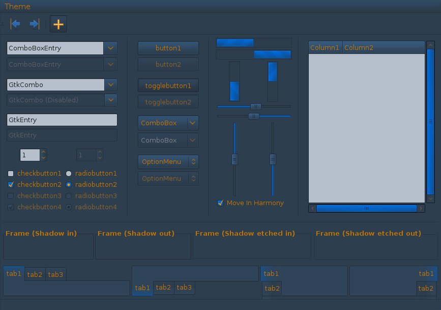Click the horizontal scrollbar left arrow
Image resolution: width=441 pixels, height=310 pixels.
coord(312,208)
